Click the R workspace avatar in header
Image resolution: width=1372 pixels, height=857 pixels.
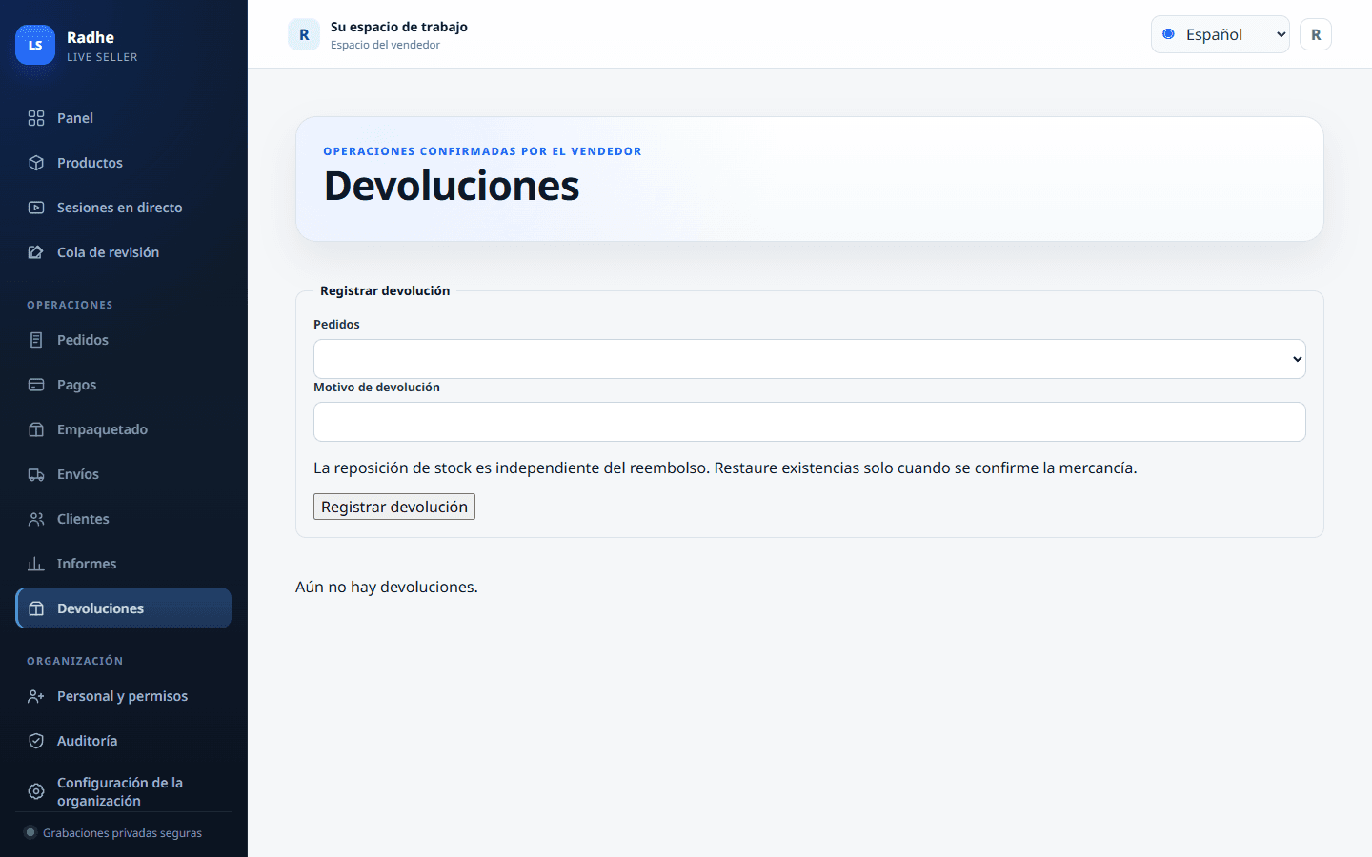point(304,34)
